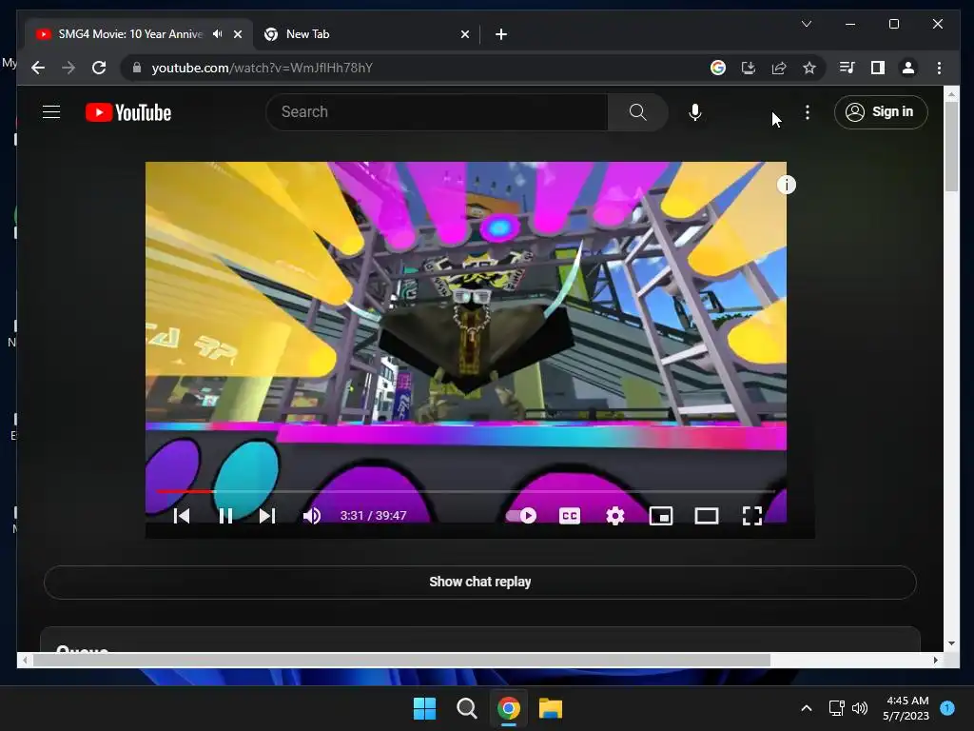
Task: Sign in to YouTube
Action: (881, 112)
